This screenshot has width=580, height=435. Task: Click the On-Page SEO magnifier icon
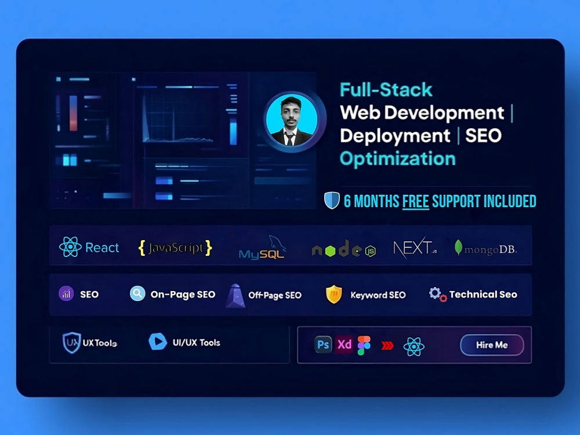pos(137,293)
